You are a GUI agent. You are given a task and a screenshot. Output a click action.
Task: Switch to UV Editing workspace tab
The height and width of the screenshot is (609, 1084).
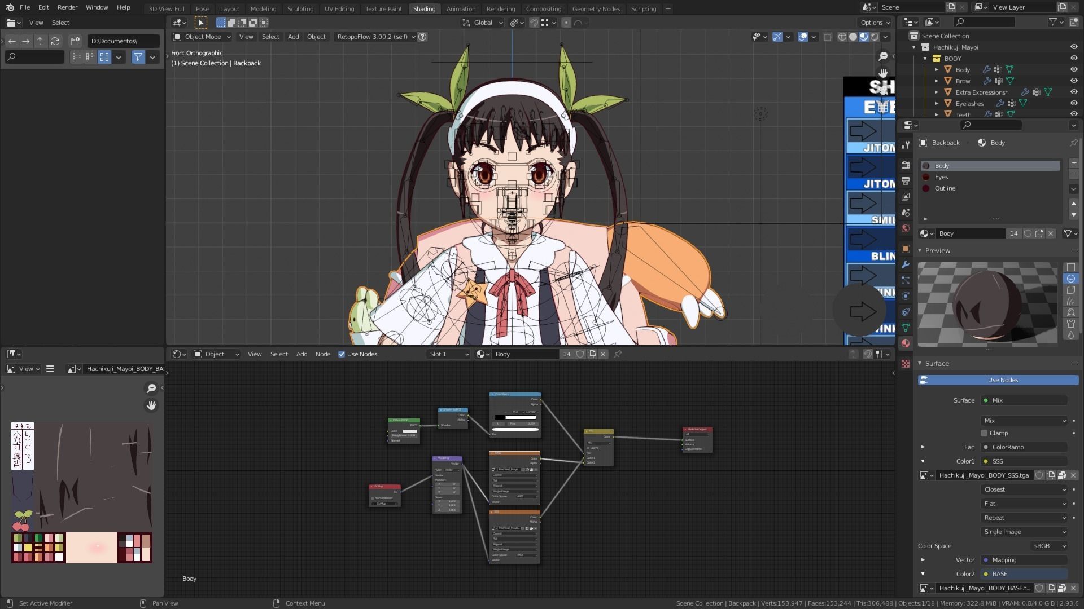[x=339, y=8]
